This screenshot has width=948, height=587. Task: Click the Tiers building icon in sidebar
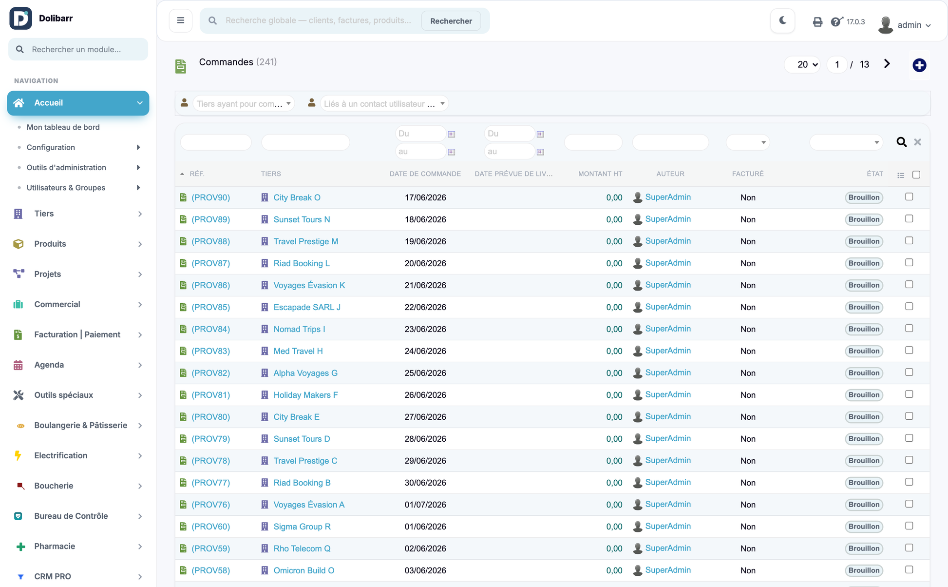[x=18, y=214]
